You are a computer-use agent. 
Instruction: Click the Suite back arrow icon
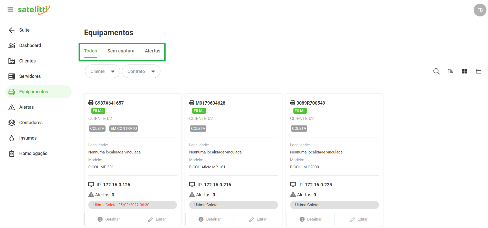(12, 30)
